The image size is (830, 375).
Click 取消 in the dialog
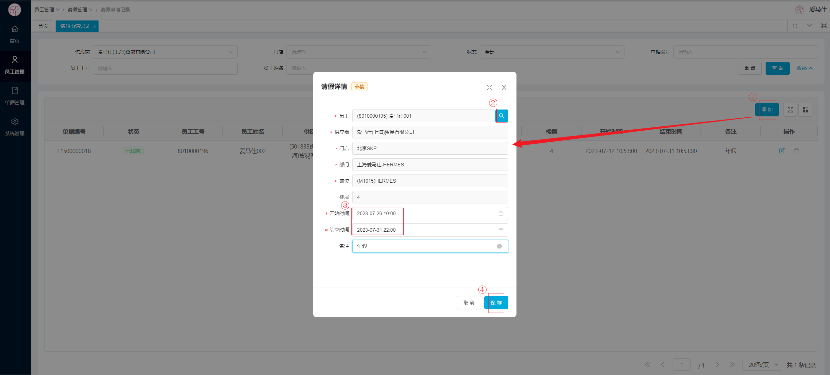pos(469,303)
